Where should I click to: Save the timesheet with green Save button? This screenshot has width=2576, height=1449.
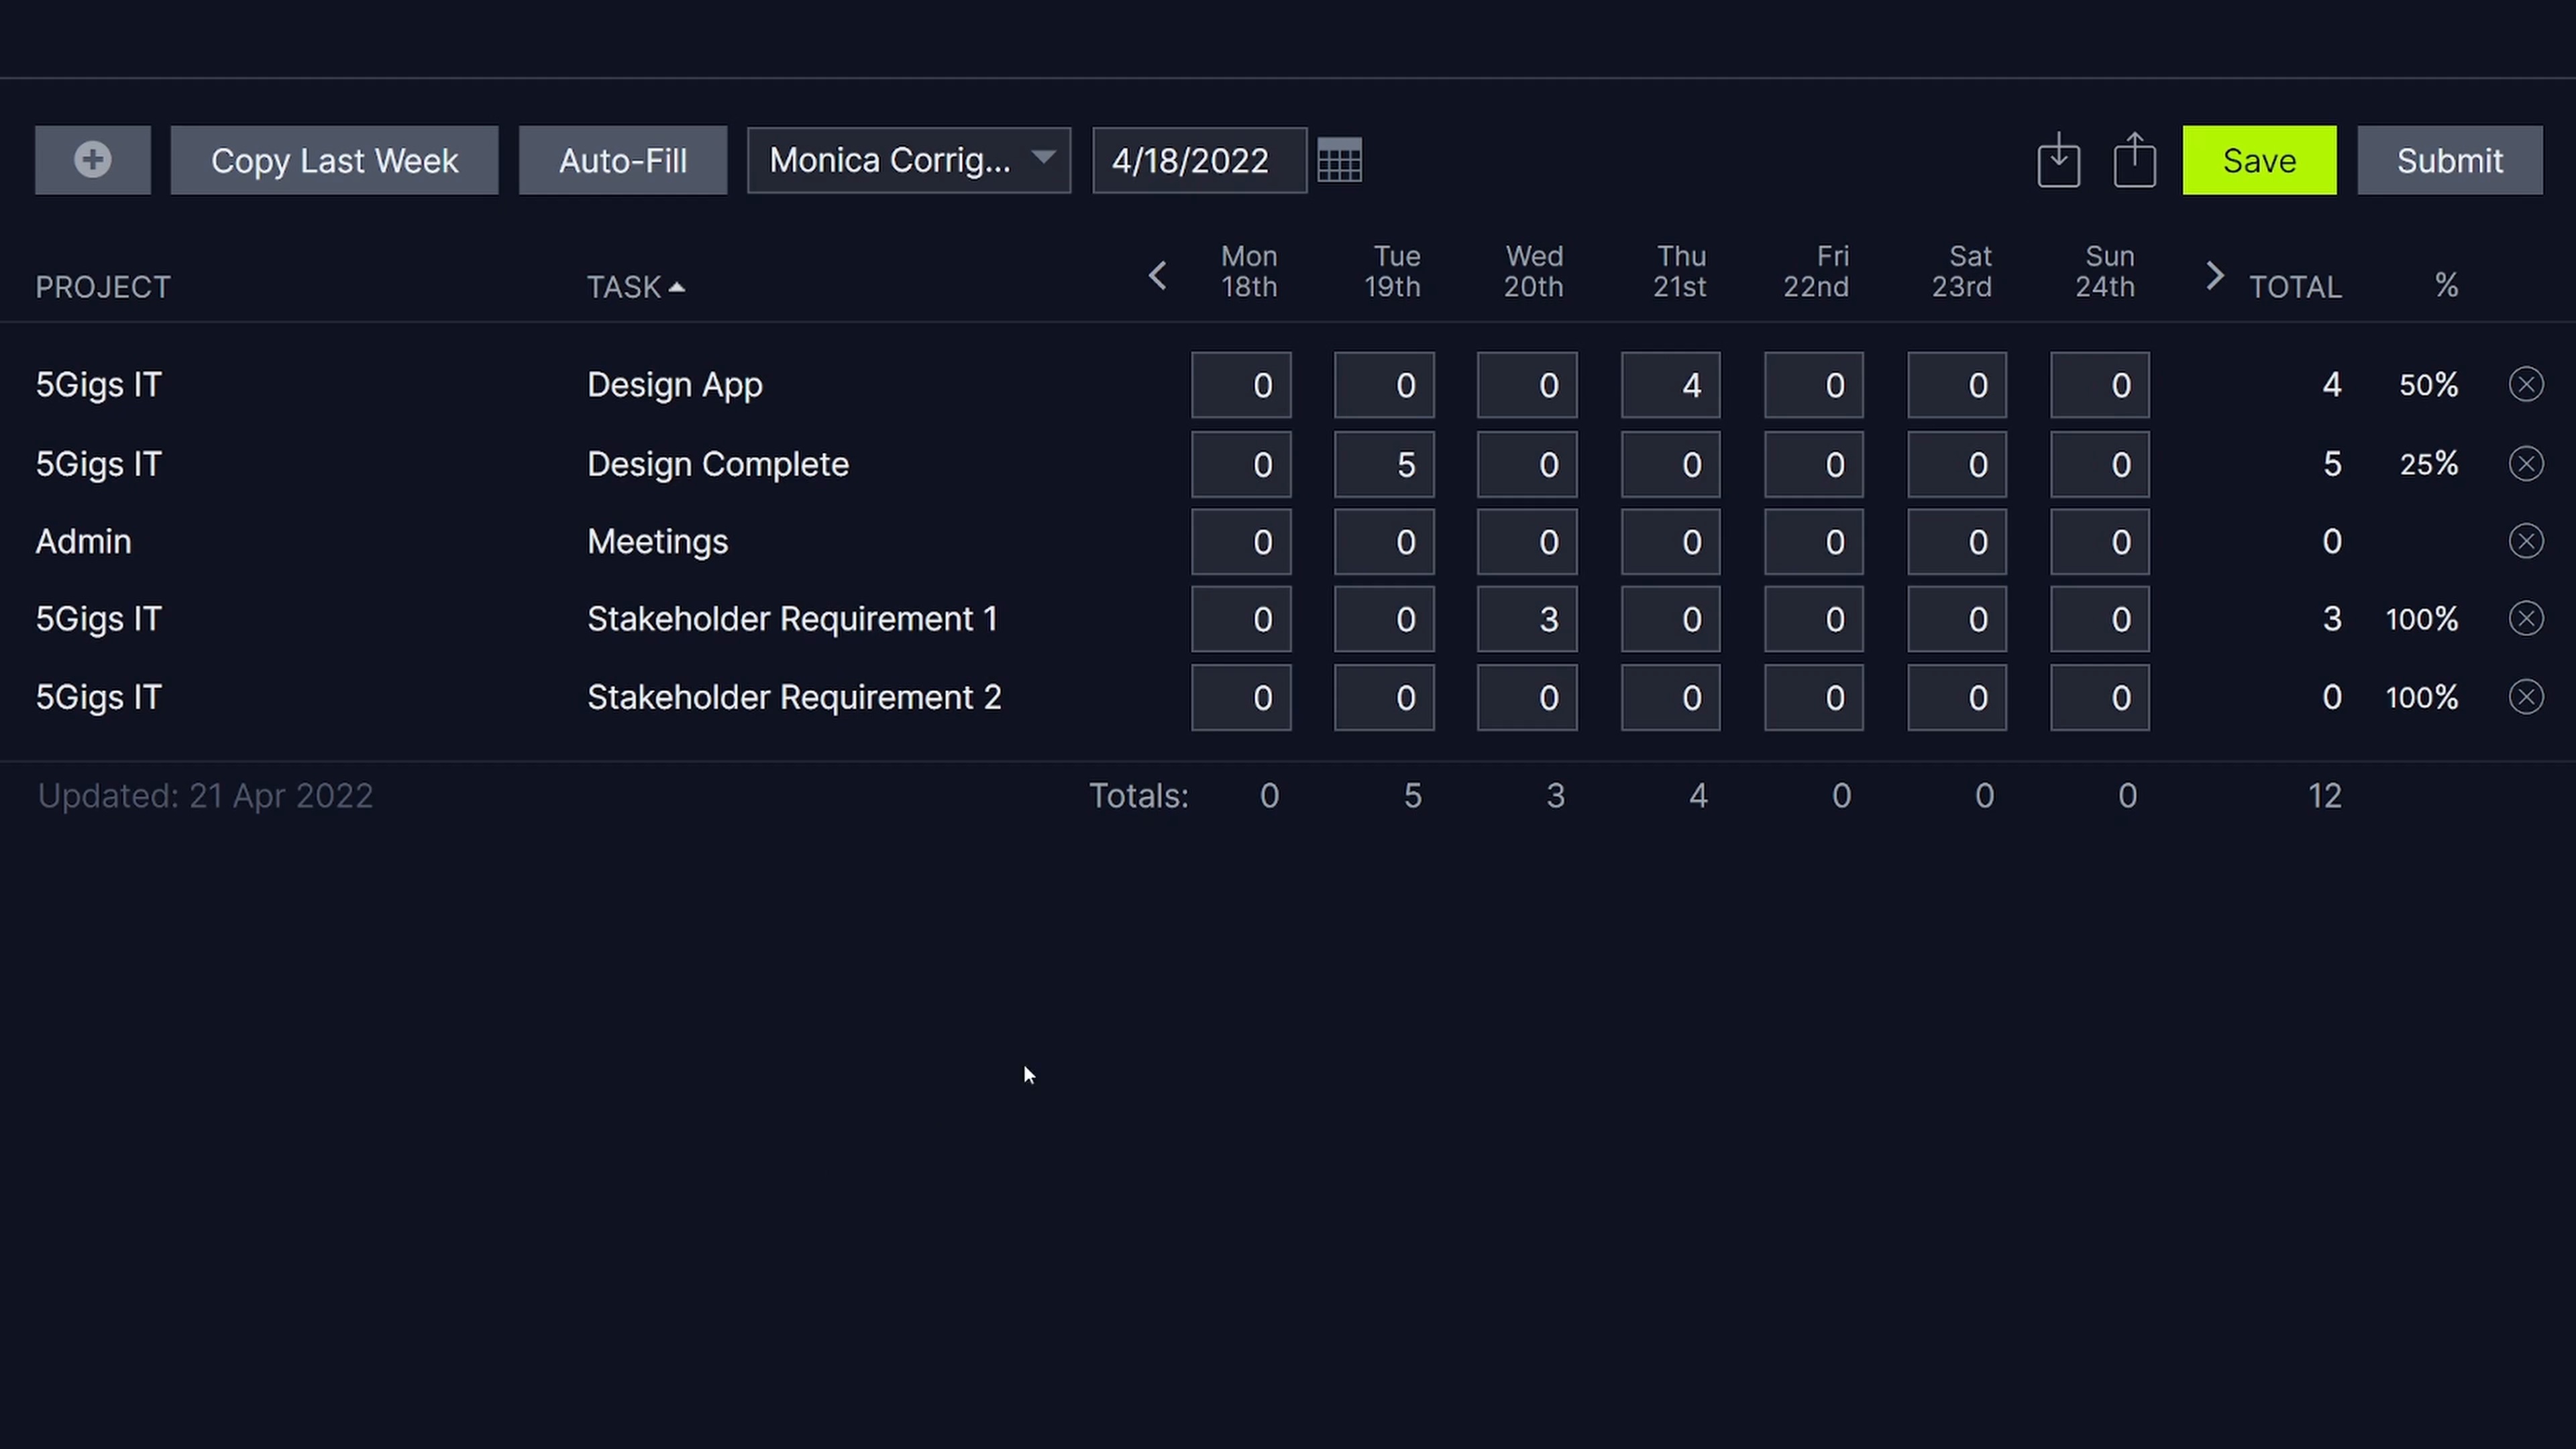[x=2258, y=160]
